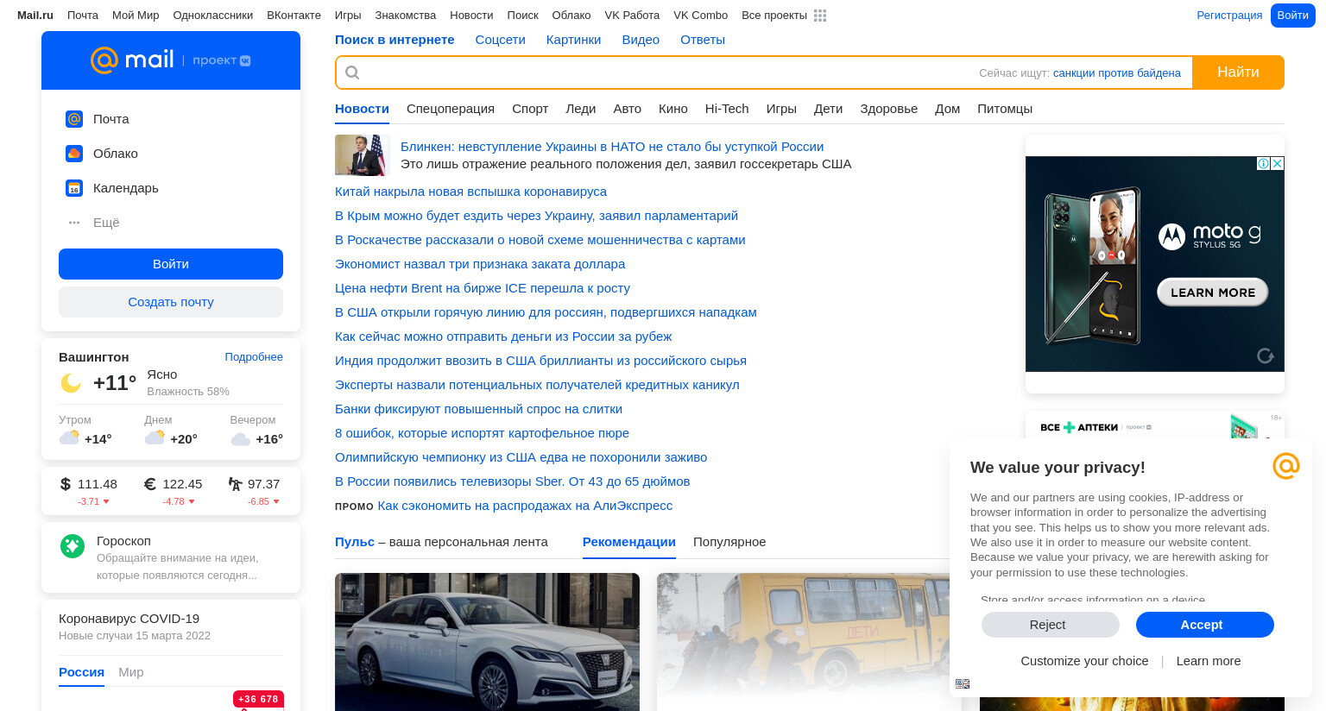Open headline about Sber televisions
The height and width of the screenshot is (711, 1326).
click(x=513, y=481)
